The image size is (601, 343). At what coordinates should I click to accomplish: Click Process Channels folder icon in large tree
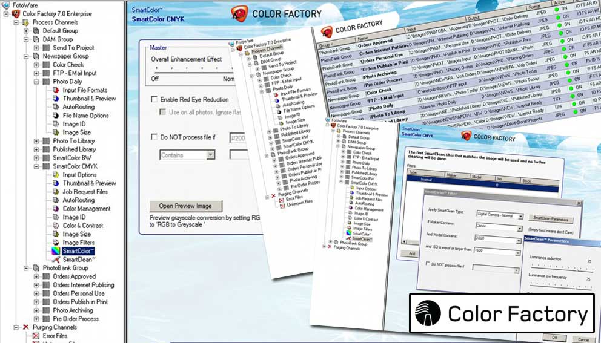[x=26, y=22]
